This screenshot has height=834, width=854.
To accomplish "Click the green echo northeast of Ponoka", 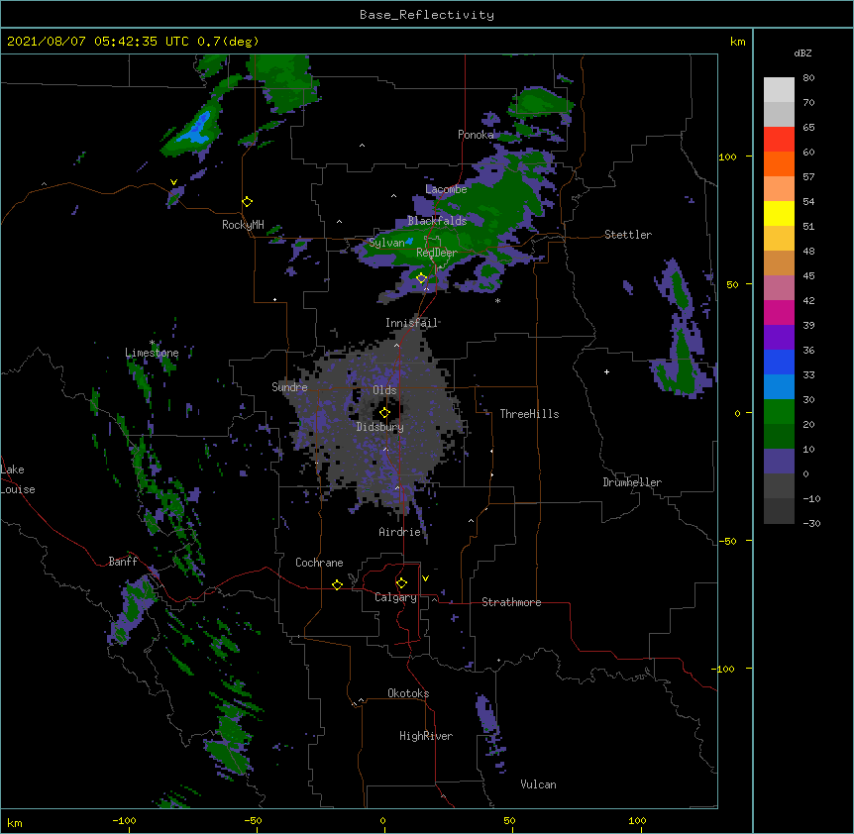I will point(539,102).
